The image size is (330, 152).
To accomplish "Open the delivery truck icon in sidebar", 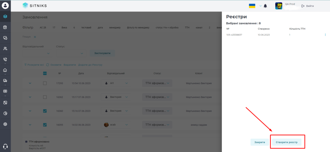I will tap(5, 80).
